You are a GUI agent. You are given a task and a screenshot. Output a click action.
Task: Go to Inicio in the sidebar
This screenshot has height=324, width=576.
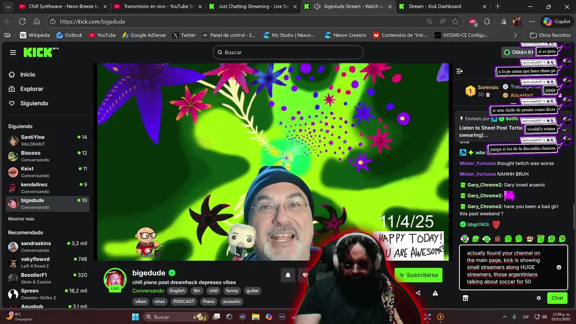(x=22, y=75)
